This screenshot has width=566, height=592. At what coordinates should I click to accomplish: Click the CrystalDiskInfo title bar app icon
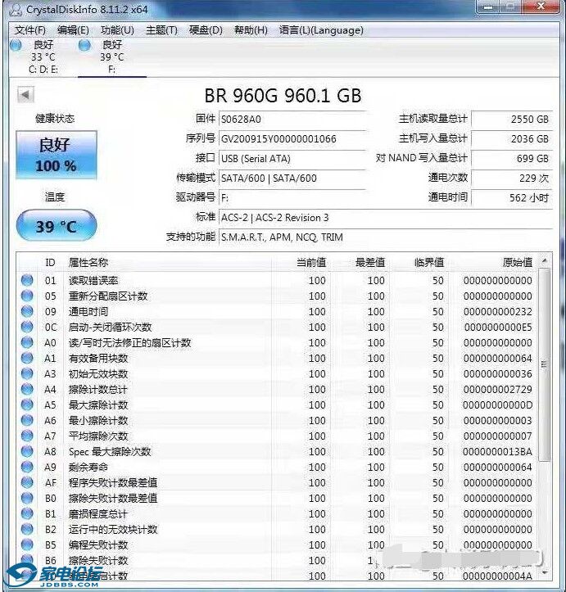(16, 10)
